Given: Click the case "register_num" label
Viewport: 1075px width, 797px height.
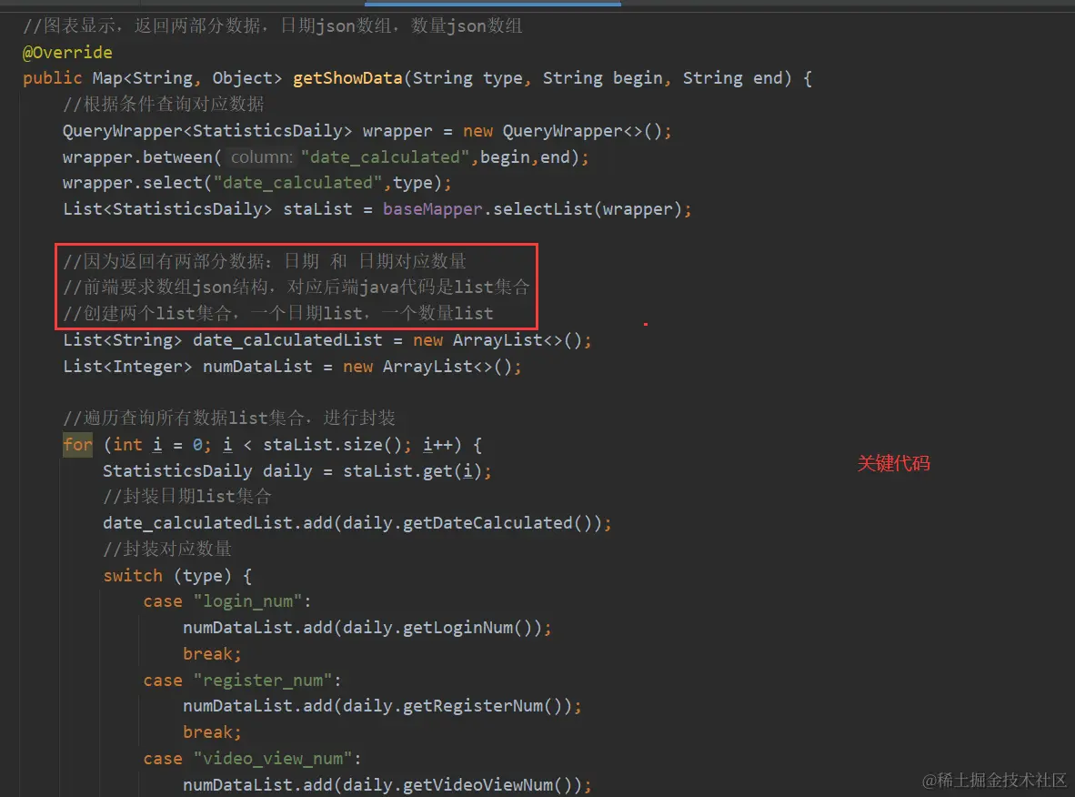Looking at the screenshot, I should point(242,681).
